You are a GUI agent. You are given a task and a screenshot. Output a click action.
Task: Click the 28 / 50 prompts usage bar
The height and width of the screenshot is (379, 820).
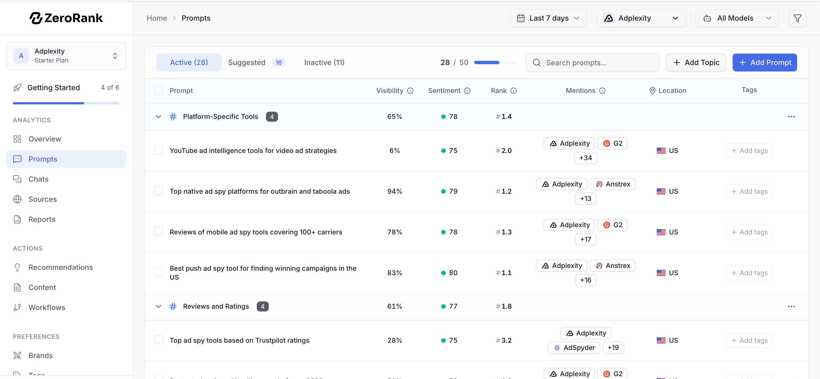coord(496,62)
